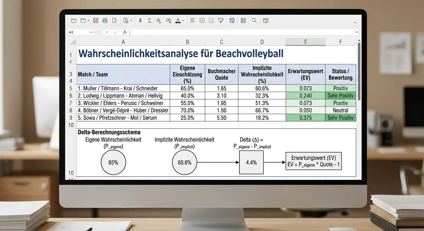Click 'Implizite Wahrscheinlichkeit (%)' header cell

[262, 74]
